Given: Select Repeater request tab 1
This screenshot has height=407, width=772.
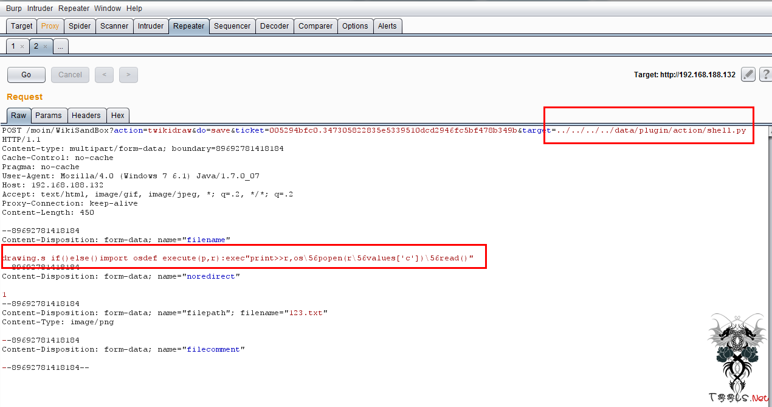Looking at the screenshot, I should pos(13,46).
